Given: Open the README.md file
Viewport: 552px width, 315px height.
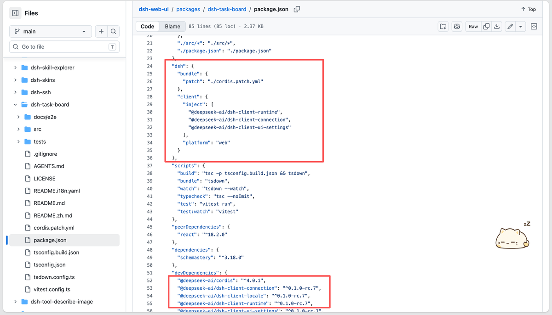Looking at the screenshot, I should [49, 203].
